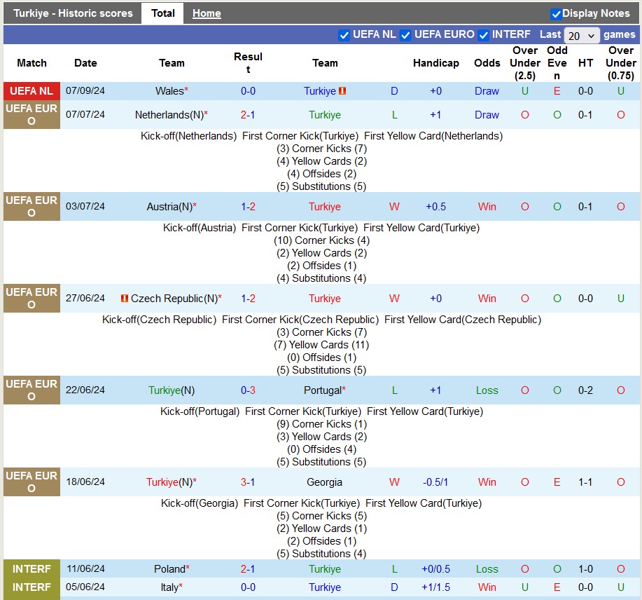
Task: Switch to the Home tab
Action: pyautogui.click(x=207, y=13)
